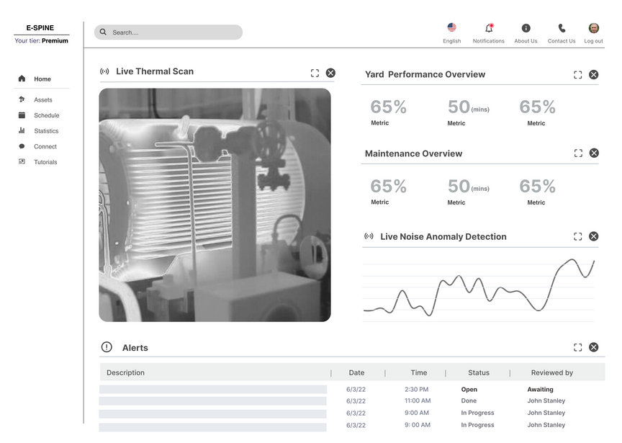Close the Live Noise Anomaly Detection panel

click(593, 236)
